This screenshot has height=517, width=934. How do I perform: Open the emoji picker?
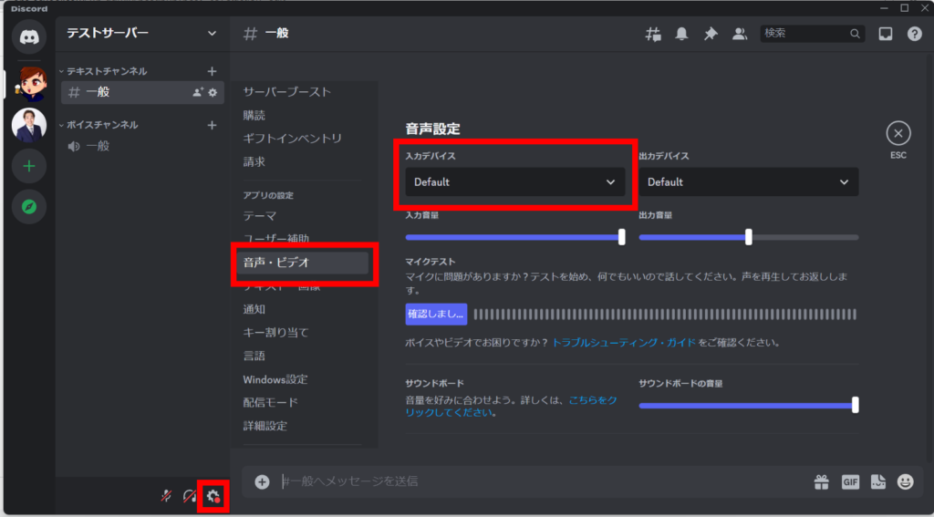pyautogui.click(x=906, y=481)
